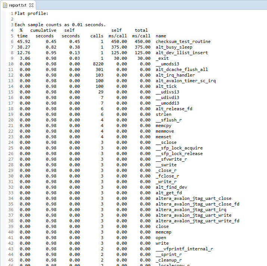Click the line number 20 in gutter
Screen dimensions: 267x266
coord(12,120)
